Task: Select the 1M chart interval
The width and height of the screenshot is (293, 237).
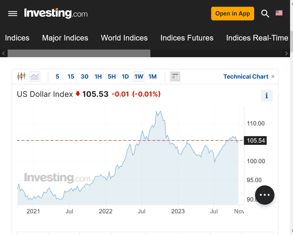Action: coord(152,77)
